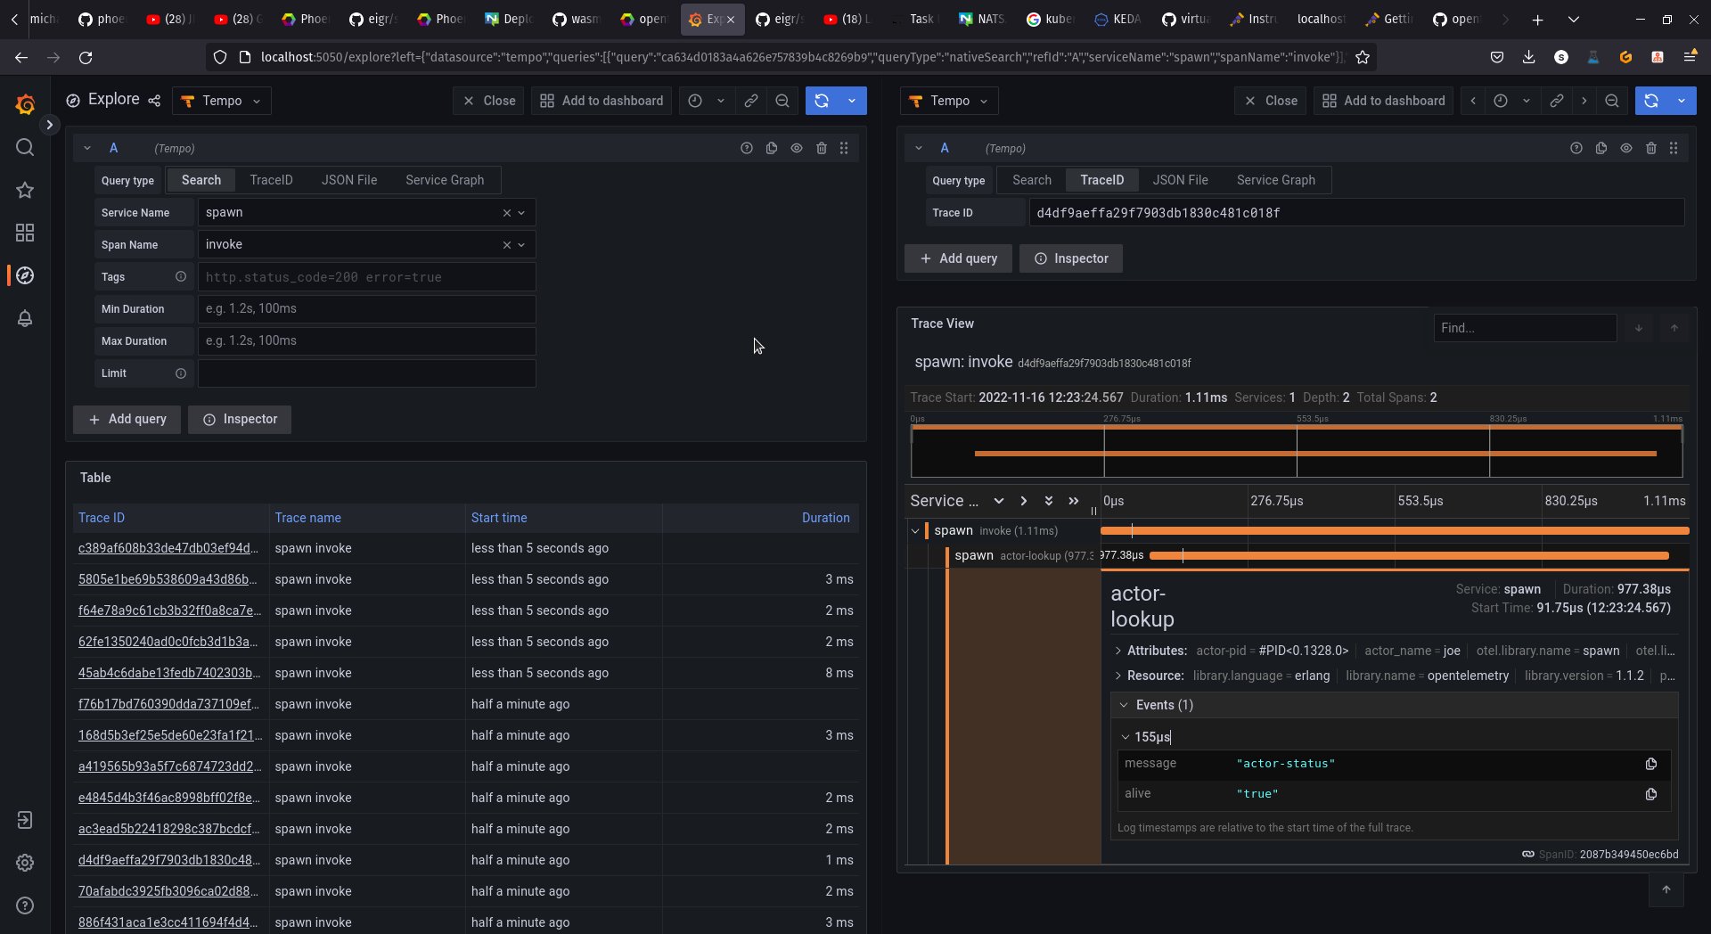Open left Tempo datasource picker
Image resolution: width=1711 pixels, height=934 pixels.
point(222,101)
